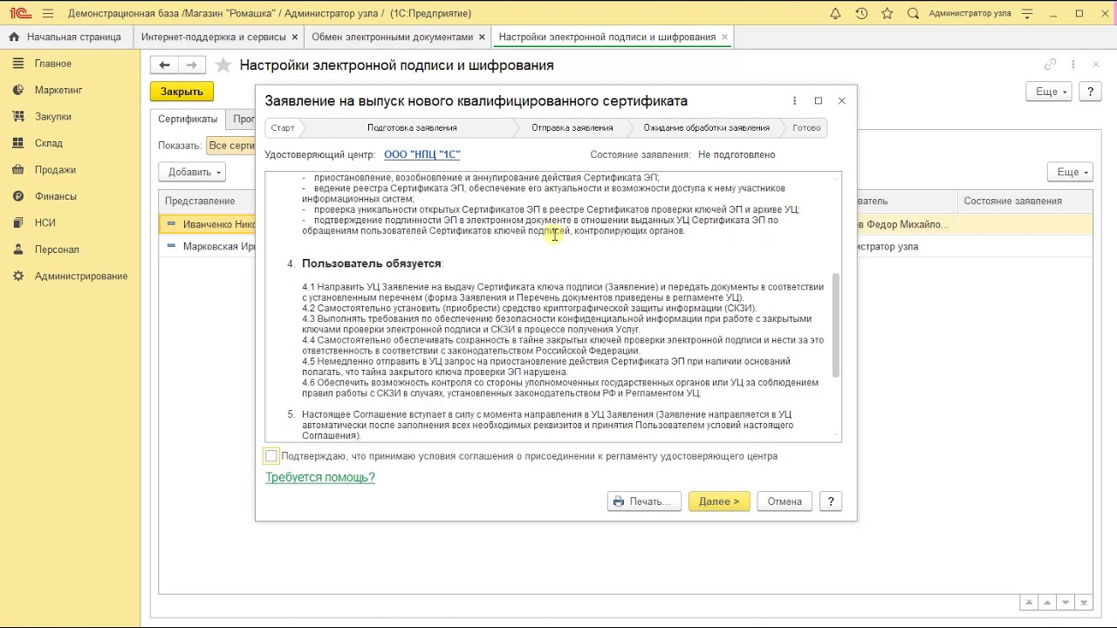The width and height of the screenshot is (1117, 628).
Task: Close the Обмен электронными документами tab
Action: [x=482, y=37]
